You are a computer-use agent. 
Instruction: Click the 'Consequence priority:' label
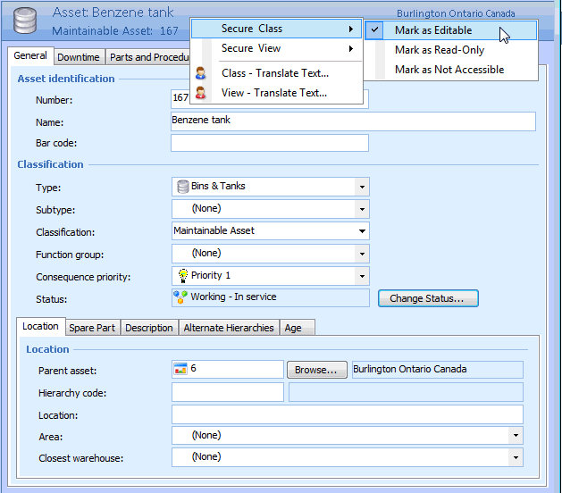tap(83, 277)
